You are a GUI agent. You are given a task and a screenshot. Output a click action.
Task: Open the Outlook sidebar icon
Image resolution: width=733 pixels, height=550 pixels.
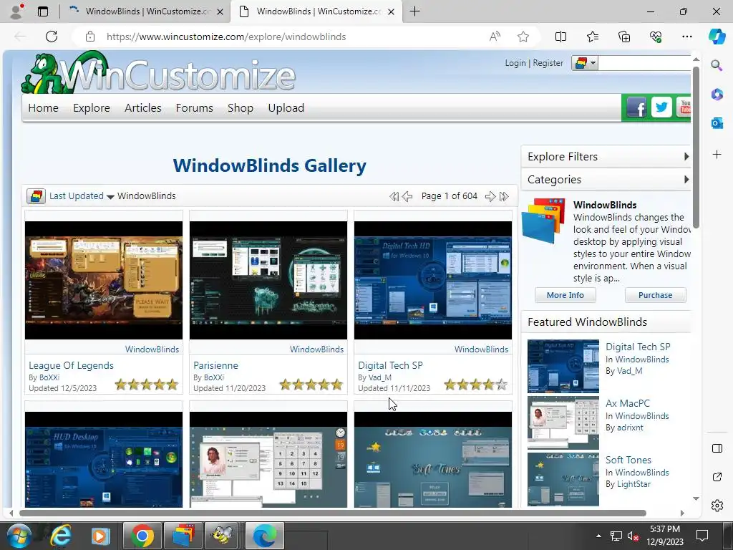coord(717,123)
